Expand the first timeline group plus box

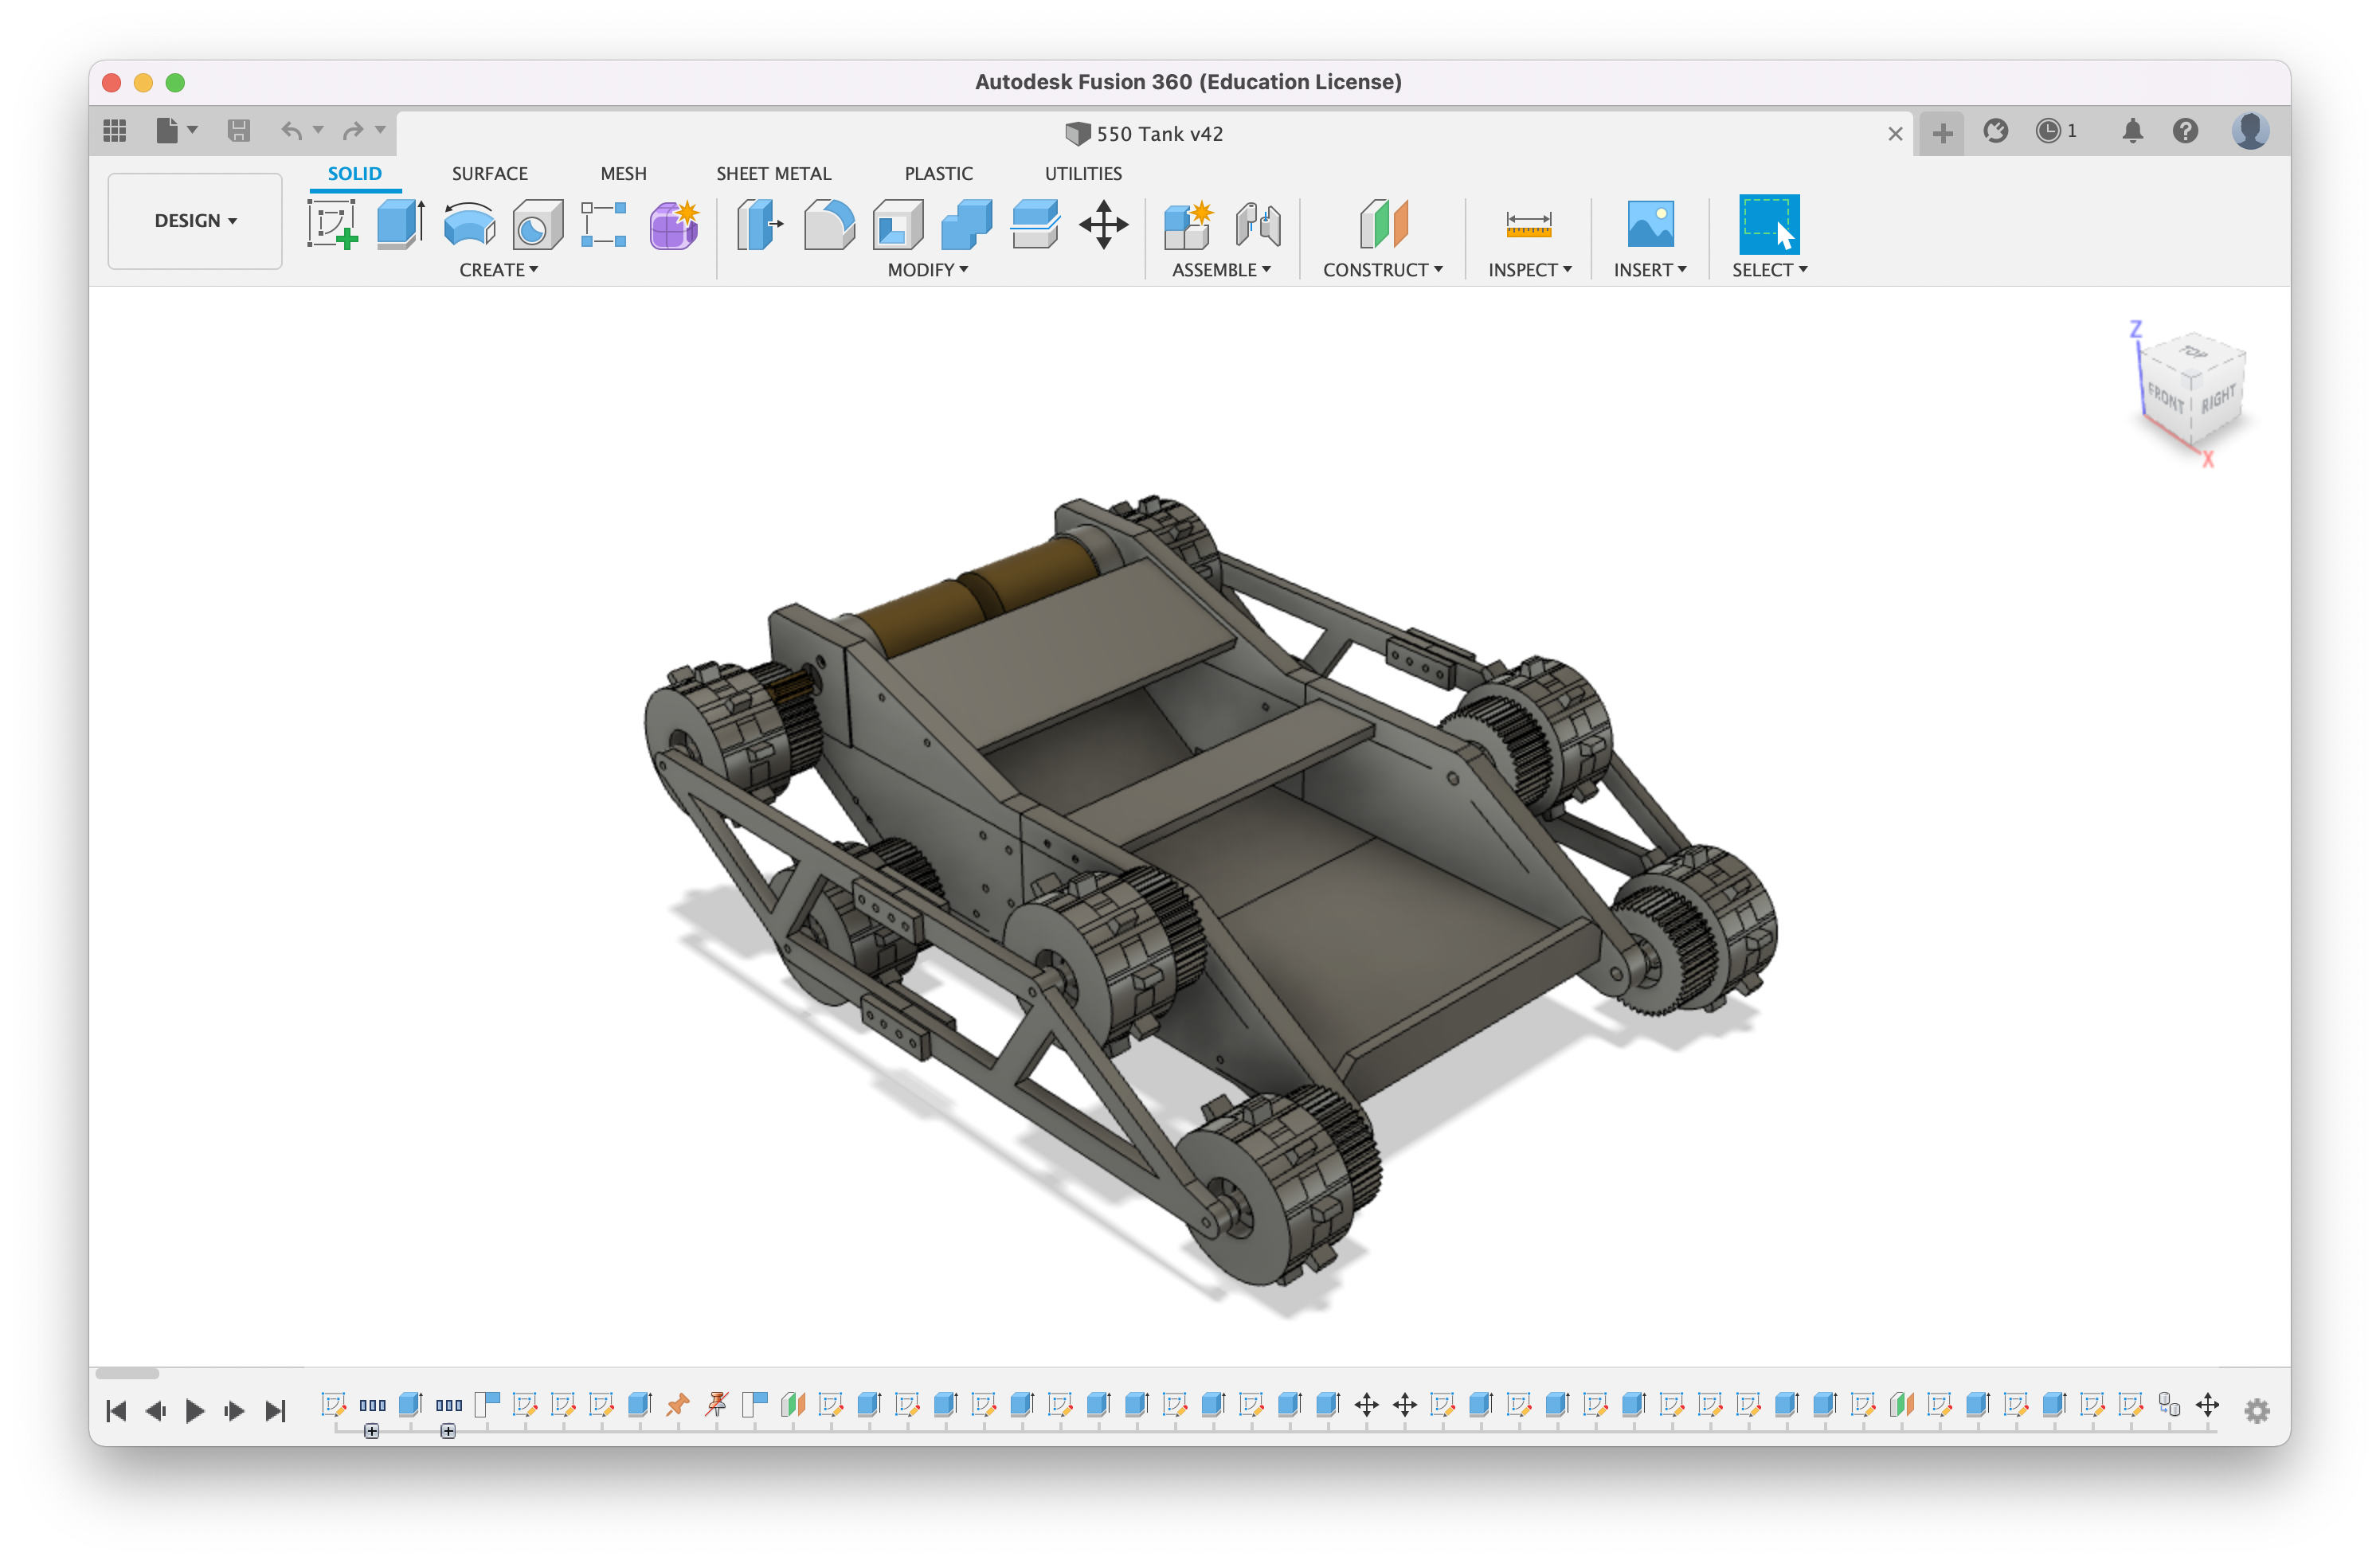[x=372, y=1431]
